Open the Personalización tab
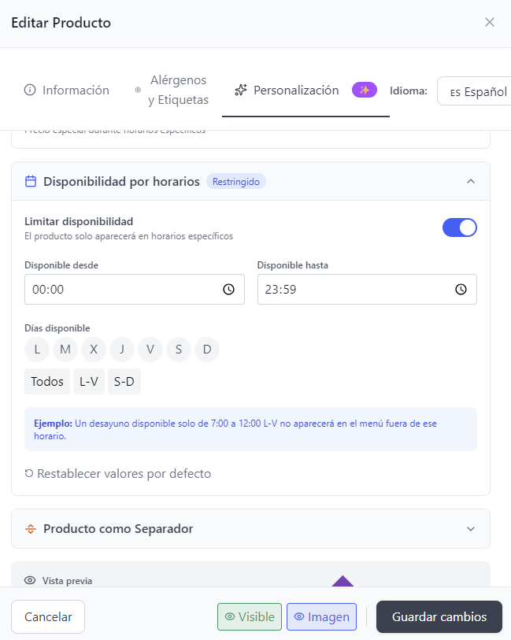This screenshot has height=640, width=511. [288, 91]
